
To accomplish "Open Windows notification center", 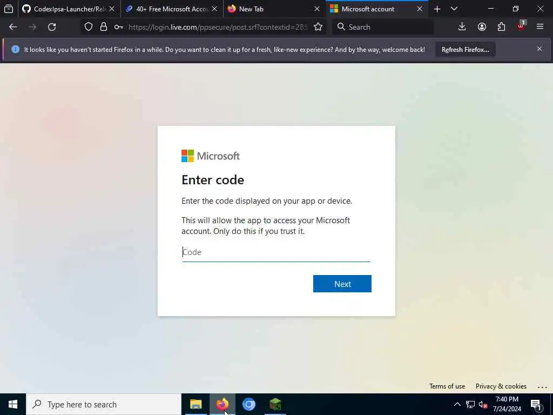I will click(536, 405).
